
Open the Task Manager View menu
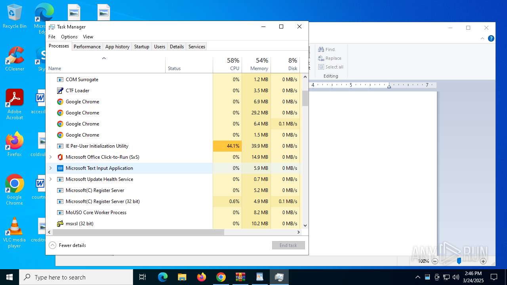[88, 37]
